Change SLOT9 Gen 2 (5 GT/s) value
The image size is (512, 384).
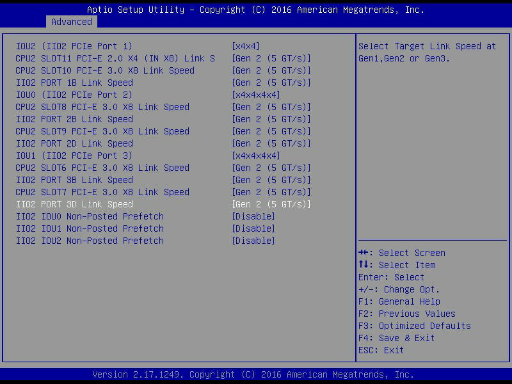click(x=271, y=131)
